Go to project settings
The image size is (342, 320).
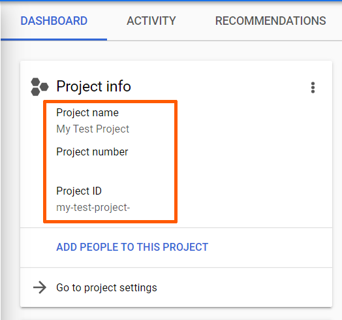(106, 288)
